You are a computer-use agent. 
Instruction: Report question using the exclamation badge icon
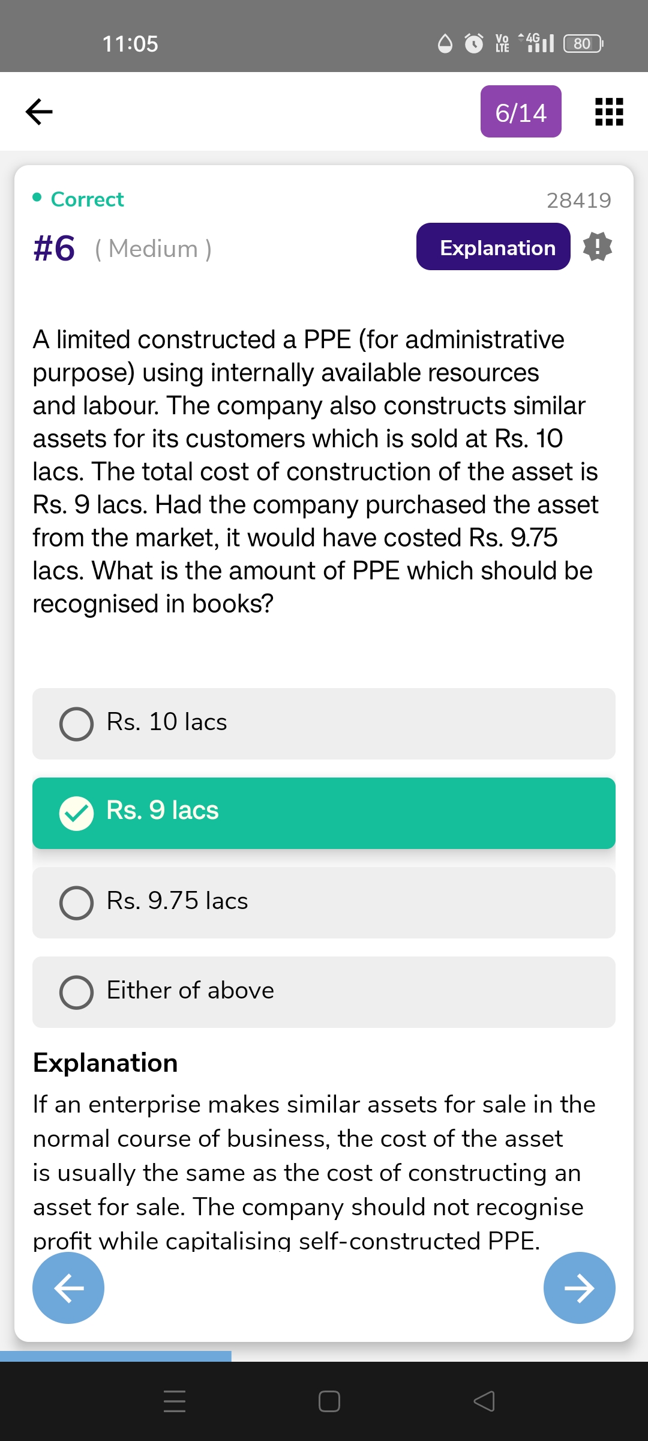(598, 247)
